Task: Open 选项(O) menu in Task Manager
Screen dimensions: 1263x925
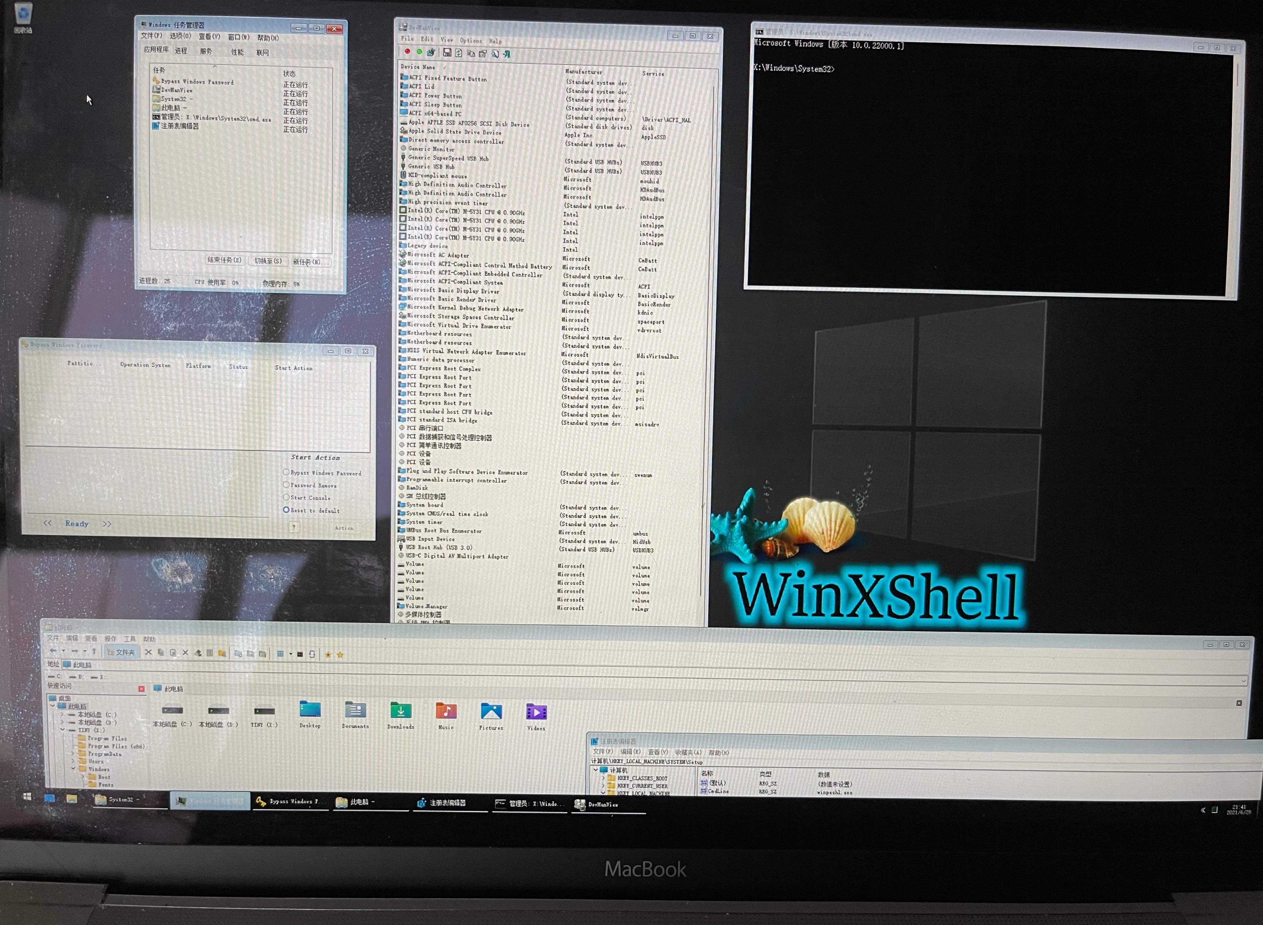Action: point(180,36)
